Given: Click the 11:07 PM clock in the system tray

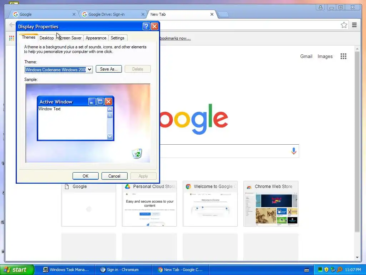Looking at the screenshot, I should click(x=353, y=270).
